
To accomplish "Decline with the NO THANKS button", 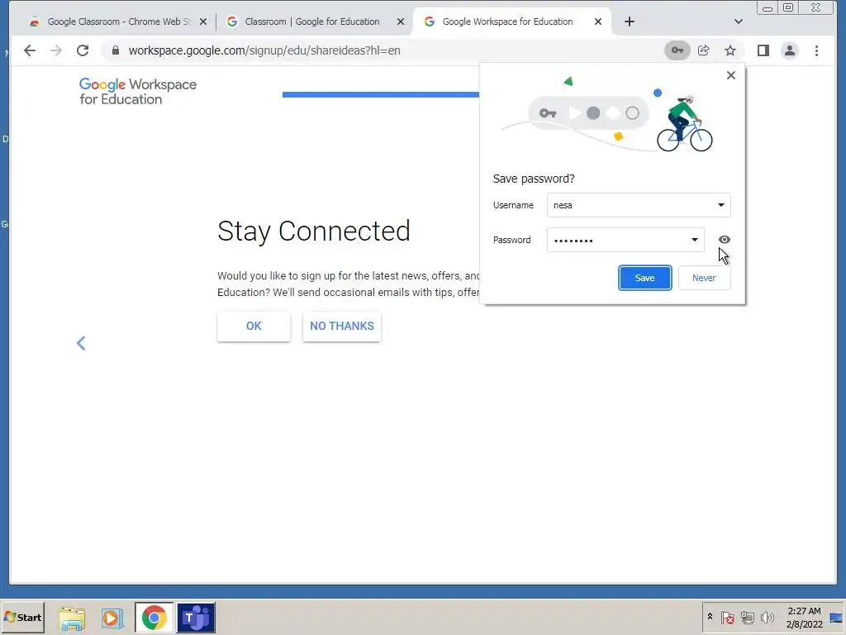I will coord(341,326).
